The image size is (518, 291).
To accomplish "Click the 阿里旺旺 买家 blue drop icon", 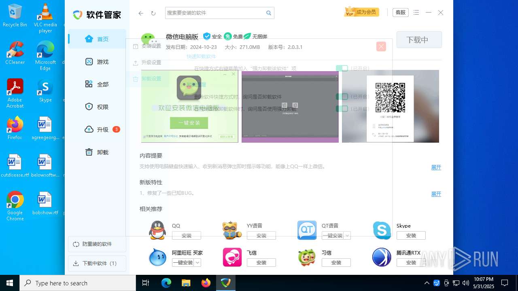I will pos(157,257).
